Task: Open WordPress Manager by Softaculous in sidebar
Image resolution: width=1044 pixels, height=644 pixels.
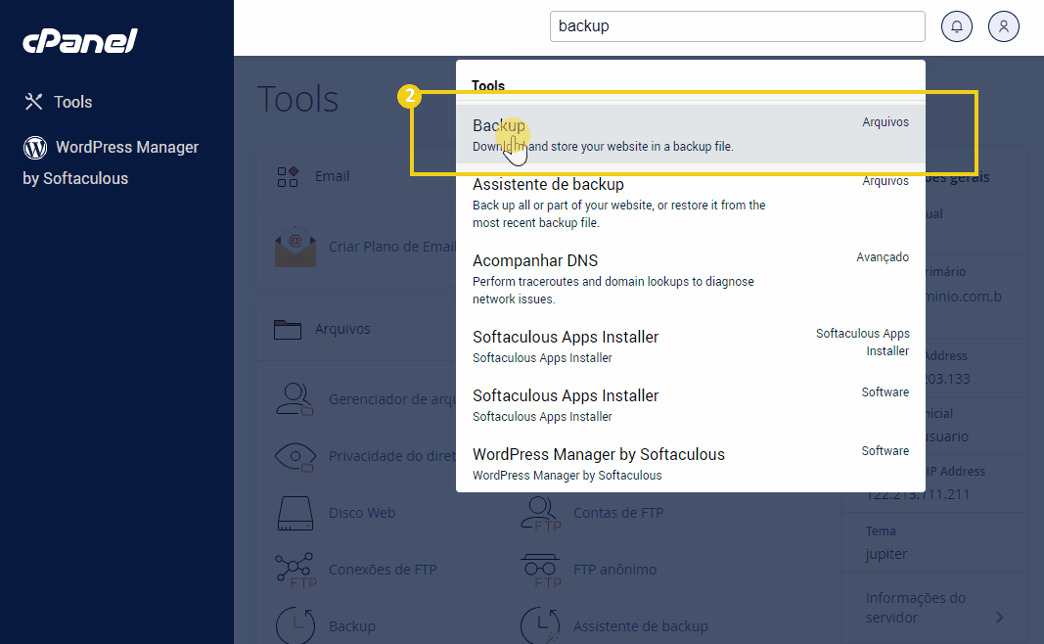Action: [x=111, y=162]
